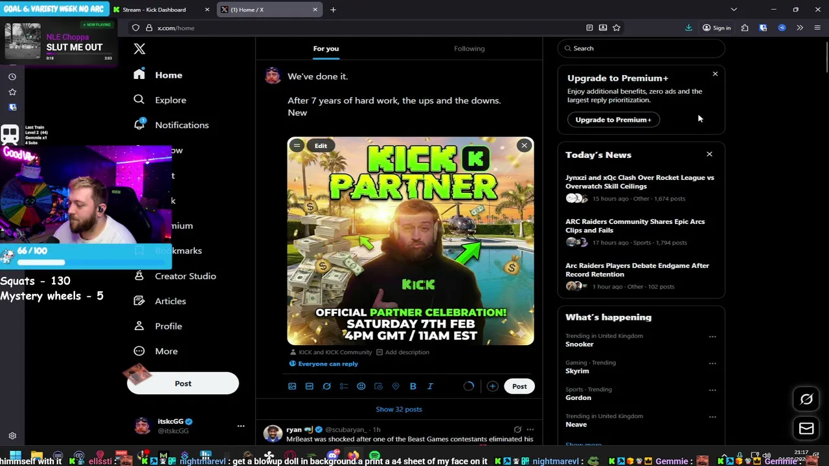The height and width of the screenshot is (466, 829).
Task: Add GIF icon in compose toolbar
Action: [310, 386]
